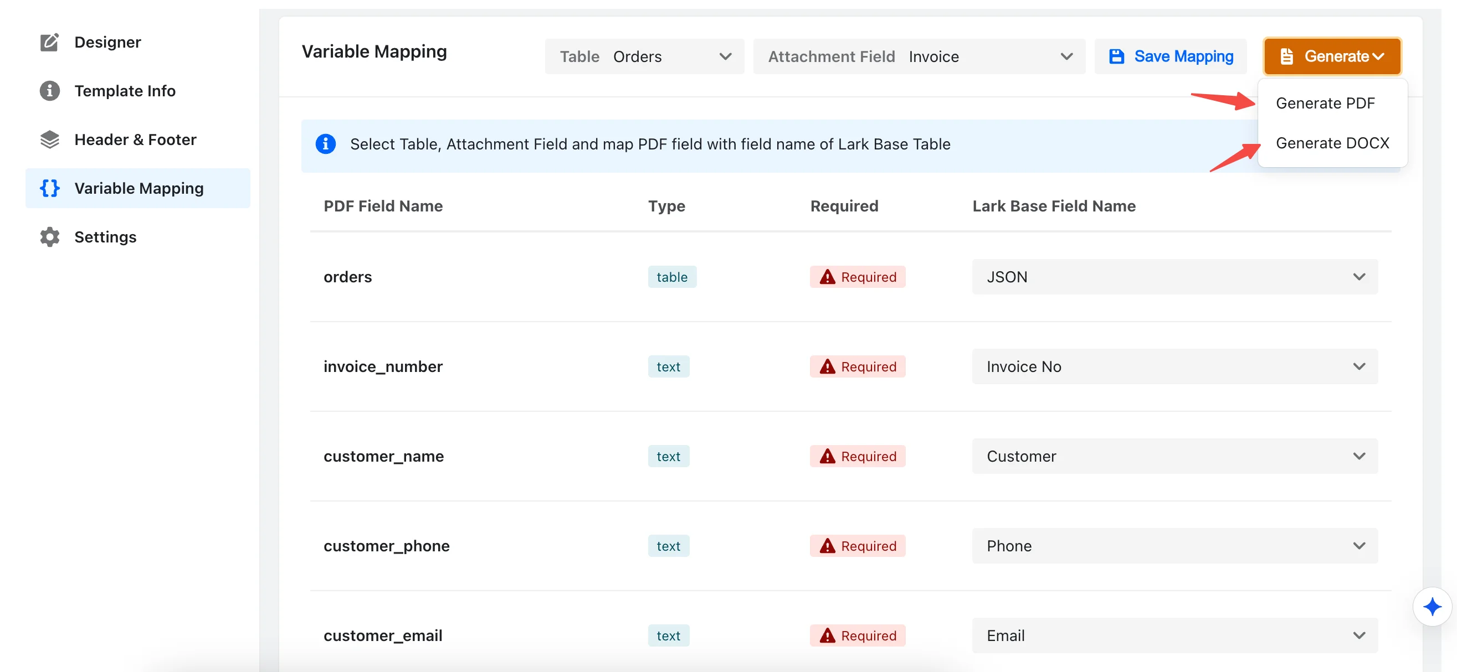Click the Variable Mapping curly braces icon
This screenshot has height=672, width=1457.
49,188
